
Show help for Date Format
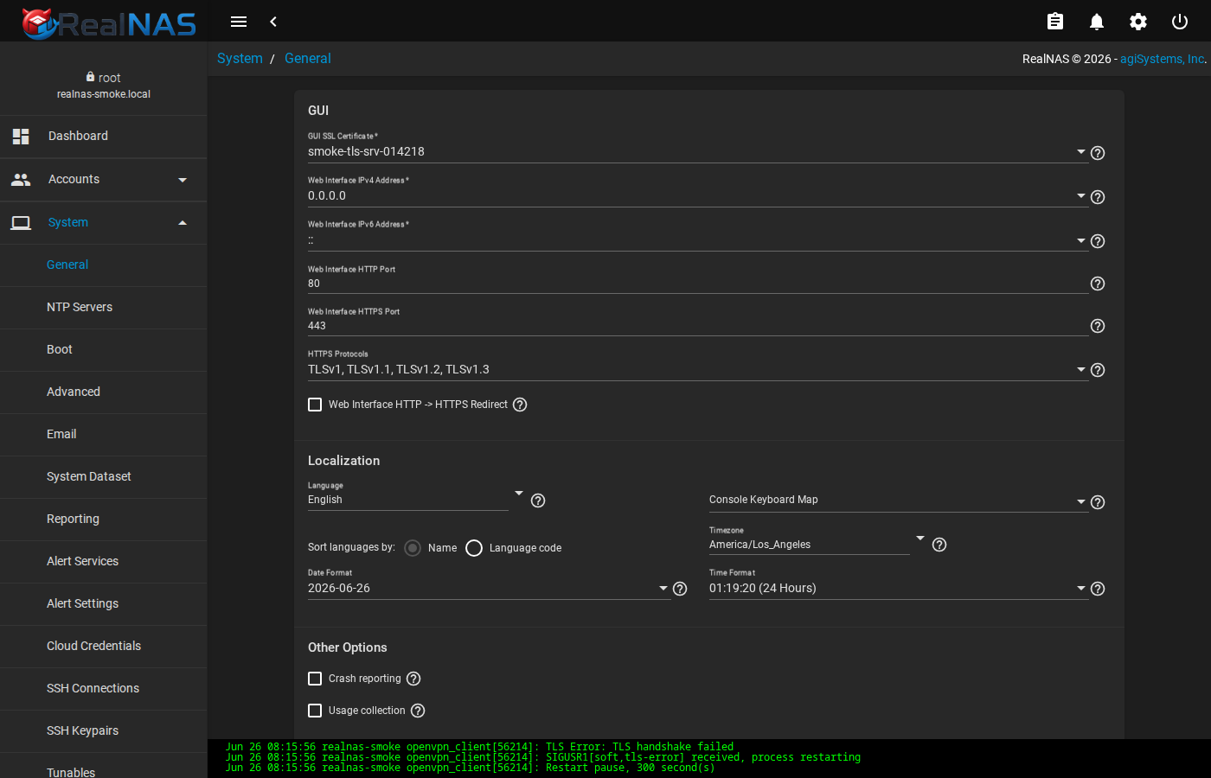[680, 589]
